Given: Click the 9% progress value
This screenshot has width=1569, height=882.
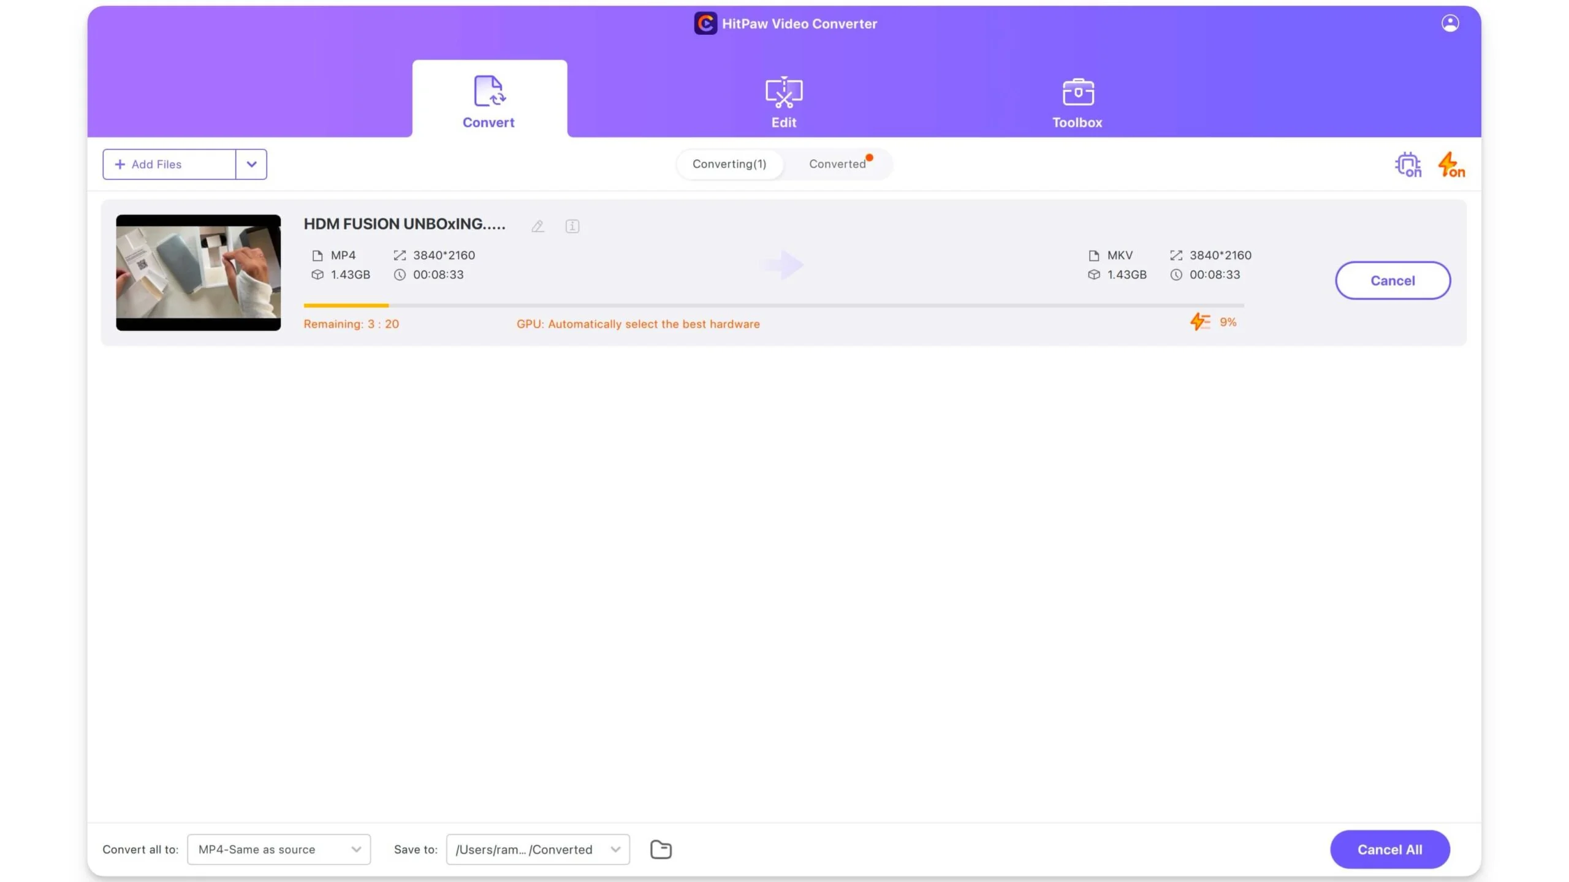Looking at the screenshot, I should pyautogui.click(x=1228, y=322).
